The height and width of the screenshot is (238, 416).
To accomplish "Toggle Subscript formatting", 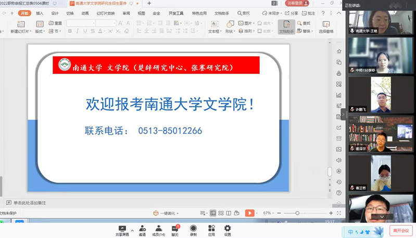I will coord(118,31).
